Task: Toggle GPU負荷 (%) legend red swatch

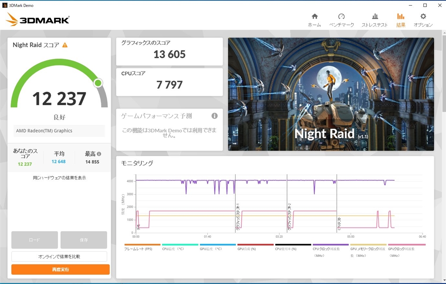Action: 255,245
